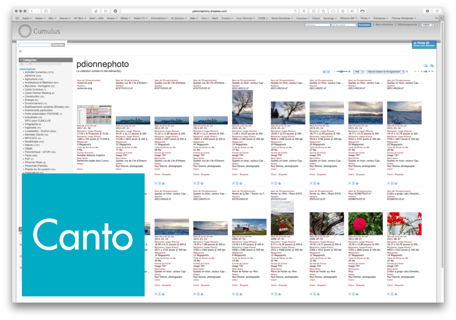The image size is (456, 320).
Task: Expand the Panoramique - QTVR category
Action: [23, 152]
